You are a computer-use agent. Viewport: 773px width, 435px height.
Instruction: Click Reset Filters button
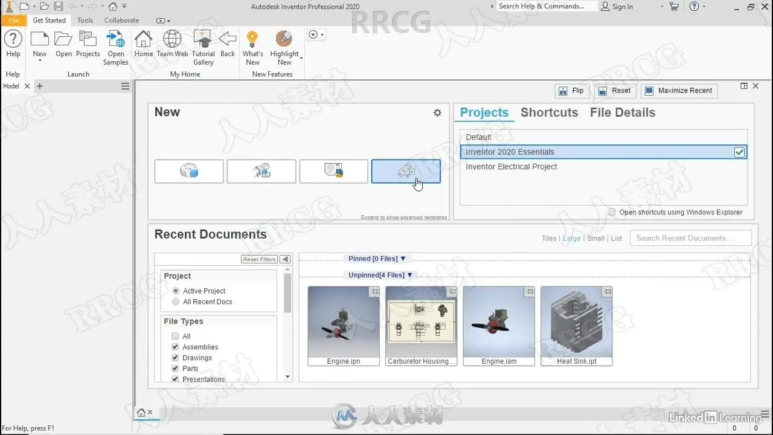coord(259,259)
